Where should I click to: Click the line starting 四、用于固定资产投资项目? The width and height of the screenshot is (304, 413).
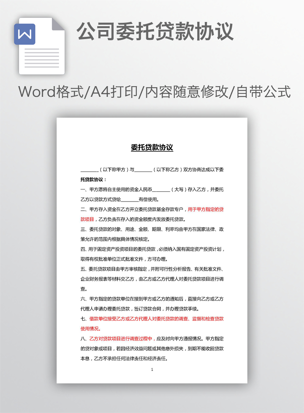coord(152,249)
